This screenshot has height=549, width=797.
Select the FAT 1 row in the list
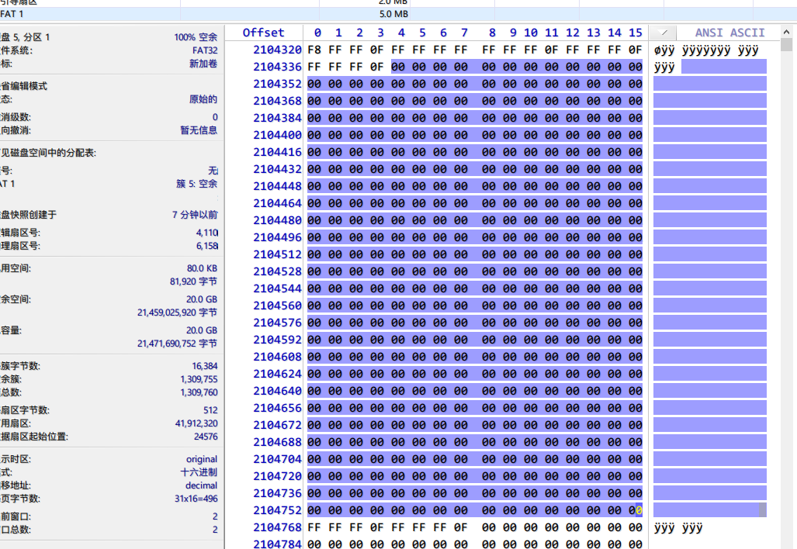pos(399,14)
